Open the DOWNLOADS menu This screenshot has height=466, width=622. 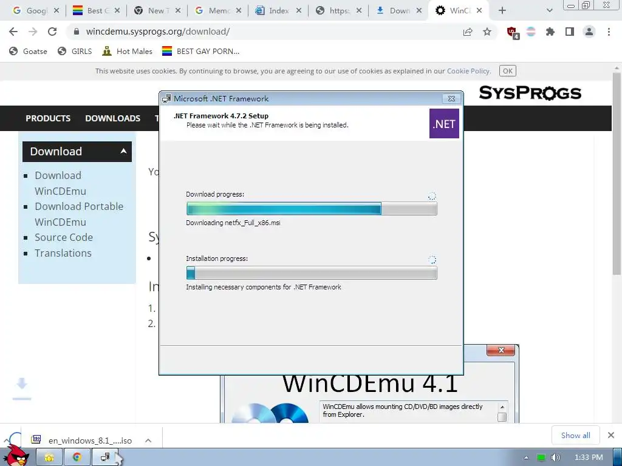pyautogui.click(x=112, y=118)
